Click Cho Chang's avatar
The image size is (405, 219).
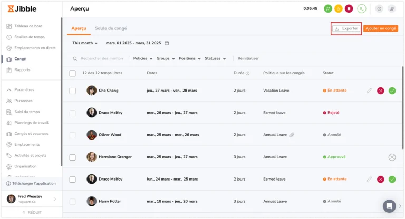click(91, 91)
